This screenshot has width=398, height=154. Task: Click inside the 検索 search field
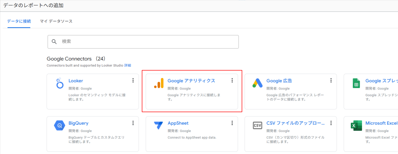[143, 42]
